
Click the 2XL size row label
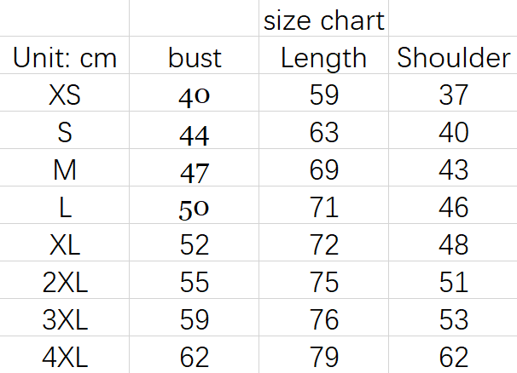point(65,282)
